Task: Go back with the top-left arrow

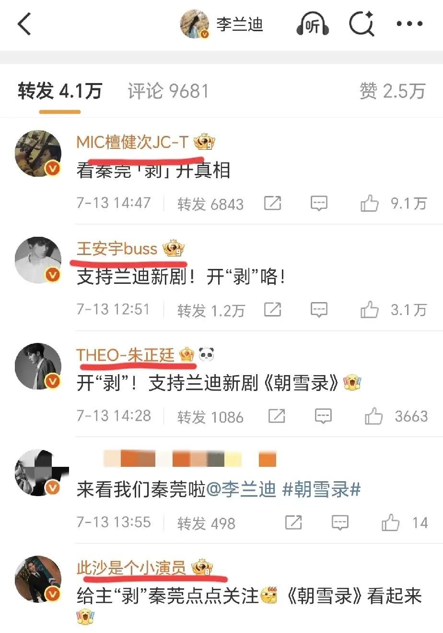Action: tap(24, 24)
